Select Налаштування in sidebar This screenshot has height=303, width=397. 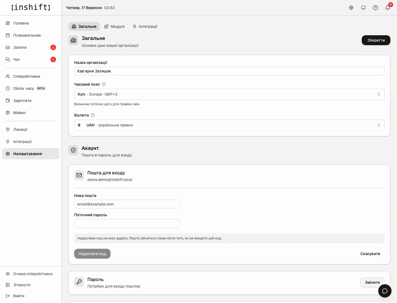31,154
